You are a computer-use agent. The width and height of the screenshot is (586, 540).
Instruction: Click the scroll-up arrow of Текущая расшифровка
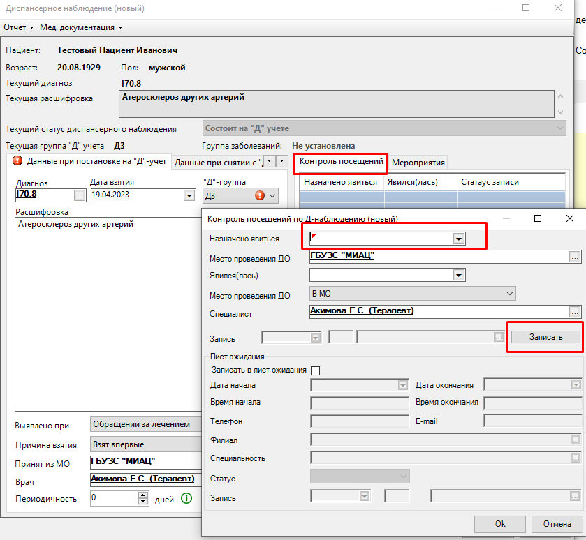(x=560, y=96)
